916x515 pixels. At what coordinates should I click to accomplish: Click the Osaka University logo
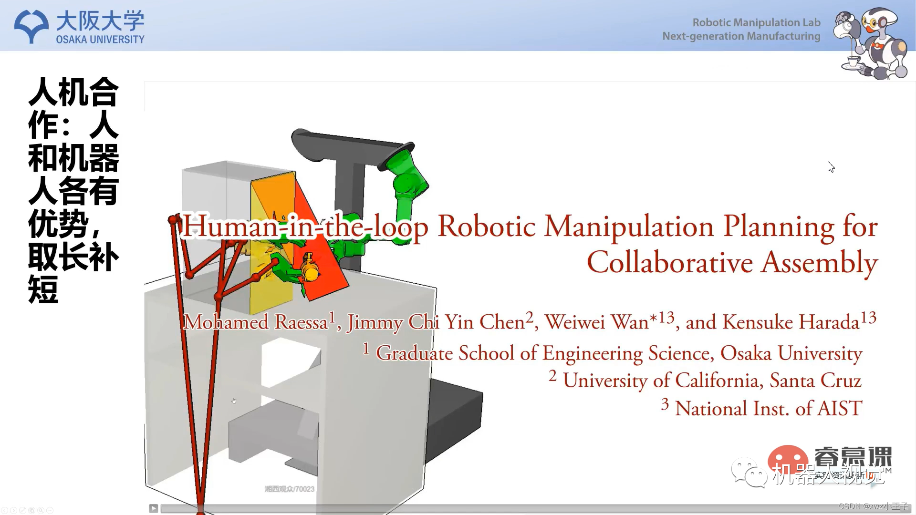(x=79, y=27)
